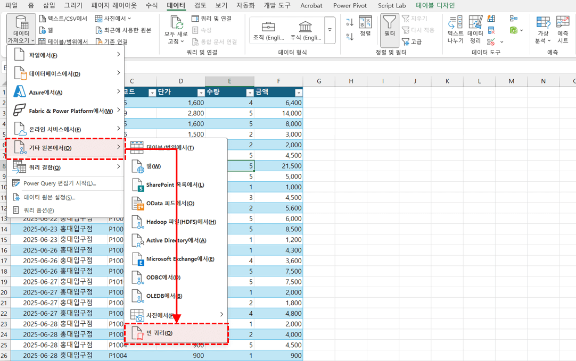Toggle the 필터 (Filter) funnel button

(x=390, y=26)
